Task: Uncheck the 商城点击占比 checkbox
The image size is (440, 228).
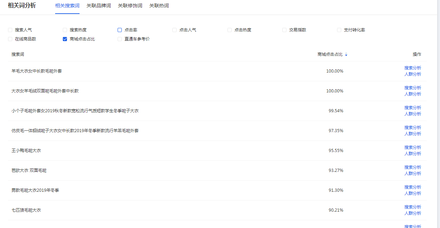Action: 65,39
